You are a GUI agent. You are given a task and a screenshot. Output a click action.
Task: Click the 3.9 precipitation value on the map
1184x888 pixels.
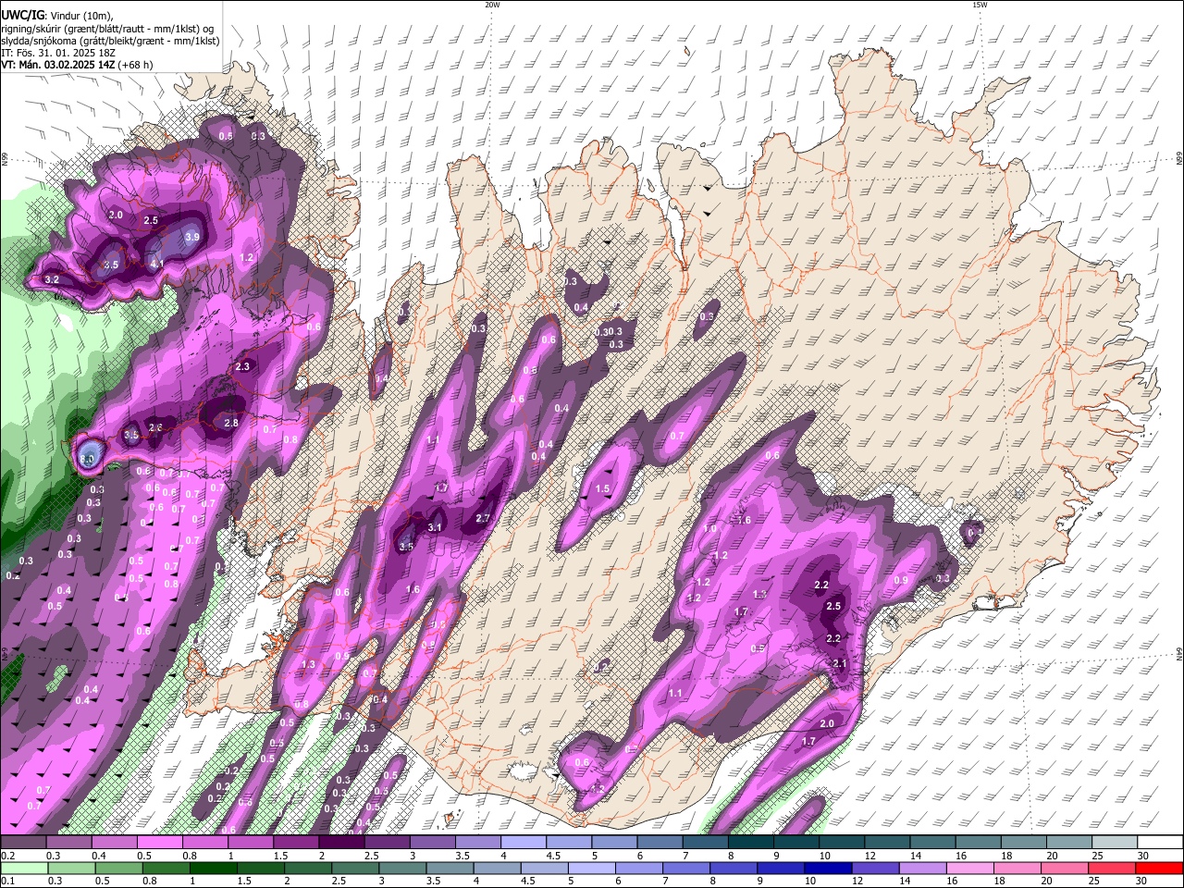click(x=192, y=237)
